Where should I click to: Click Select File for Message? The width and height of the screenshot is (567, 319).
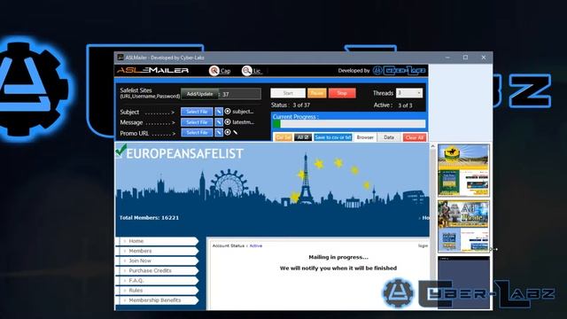click(x=197, y=122)
